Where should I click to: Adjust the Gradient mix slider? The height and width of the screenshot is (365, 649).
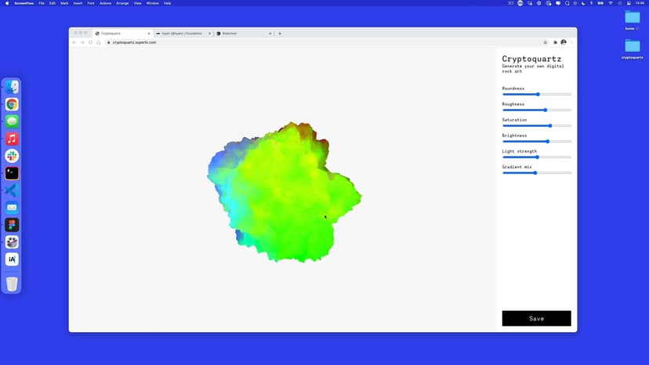coord(535,172)
